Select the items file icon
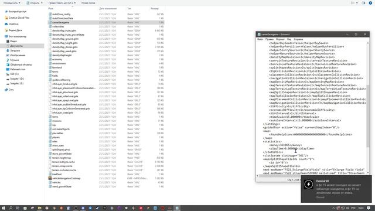Image resolution: width=375 pixels, height=211 pixels. coord(50,117)
